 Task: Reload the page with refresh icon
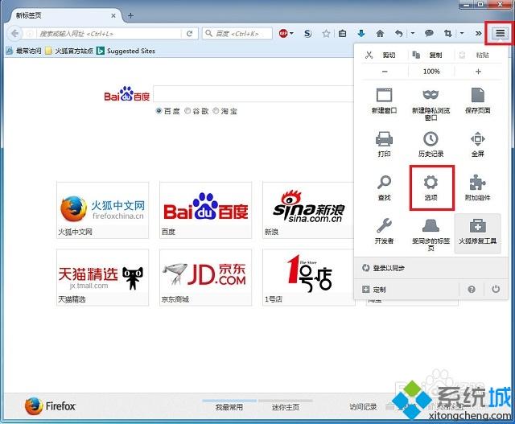tap(189, 34)
